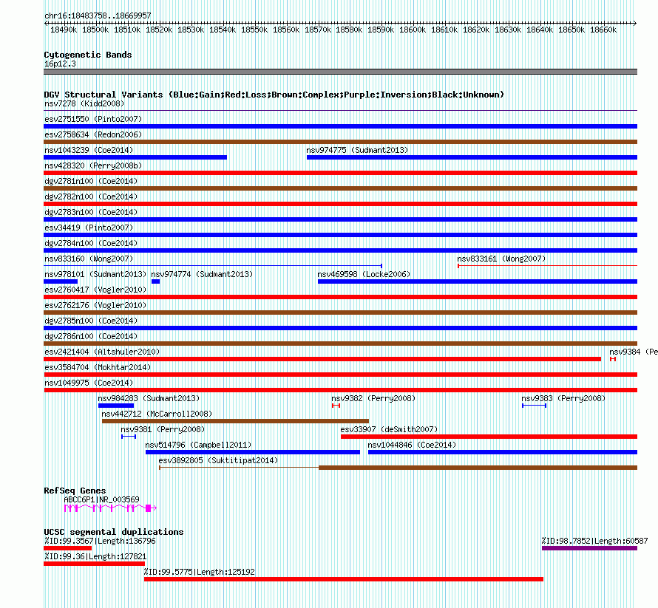This screenshot has width=658, height=608.
Task: Open the nsv974775 (Sudmant2013) variant label
Action: coord(357,150)
